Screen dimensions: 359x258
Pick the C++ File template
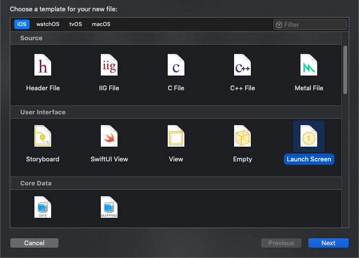point(242,65)
